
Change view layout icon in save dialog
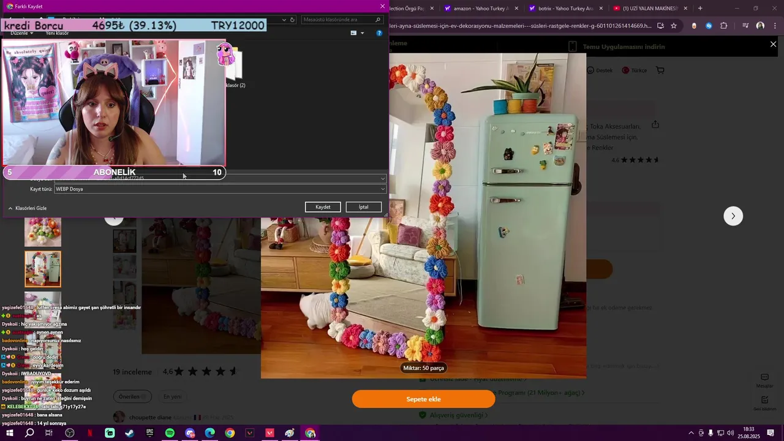pos(353,33)
